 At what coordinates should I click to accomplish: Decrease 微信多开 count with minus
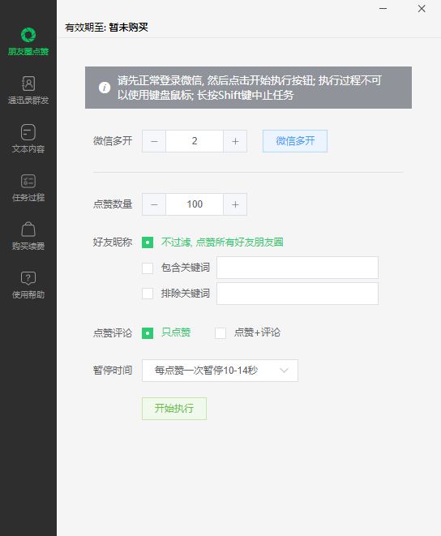154,141
